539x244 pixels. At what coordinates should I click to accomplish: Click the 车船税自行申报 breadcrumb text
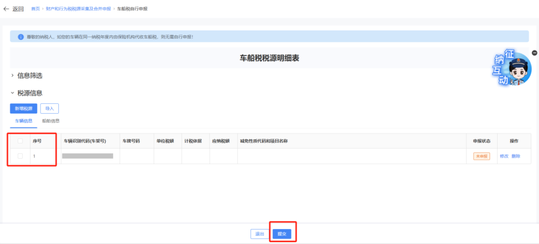point(132,9)
